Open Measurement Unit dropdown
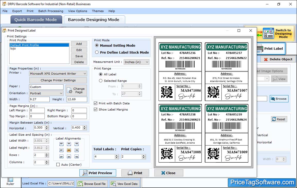The image size is (297, 188). point(136,62)
